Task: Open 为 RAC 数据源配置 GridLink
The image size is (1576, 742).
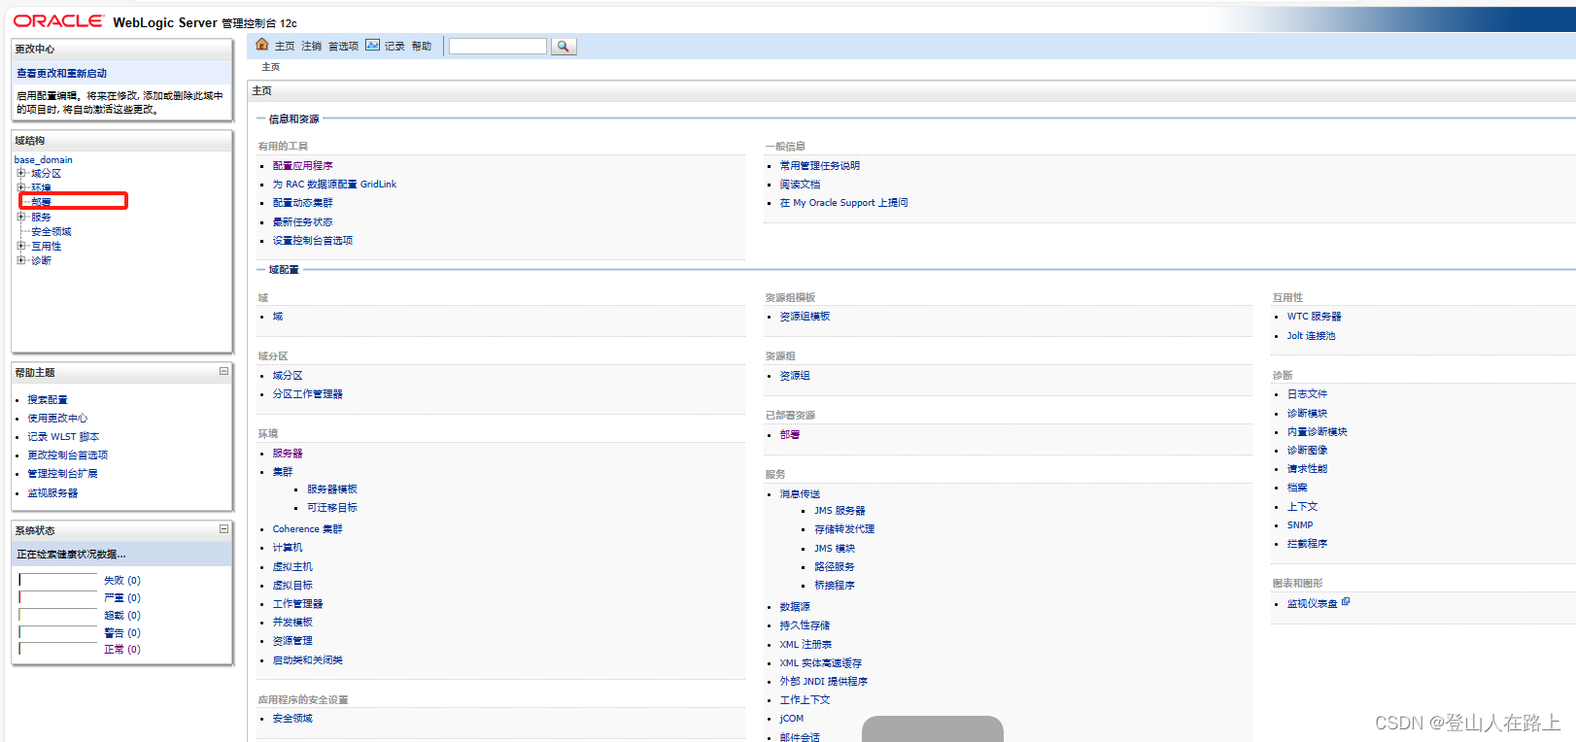Action: point(334,184)
